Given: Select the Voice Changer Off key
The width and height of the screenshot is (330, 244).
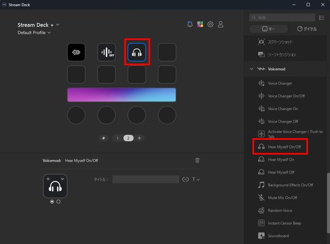Looking at the screenshot, I should click(x=107, y=52).
